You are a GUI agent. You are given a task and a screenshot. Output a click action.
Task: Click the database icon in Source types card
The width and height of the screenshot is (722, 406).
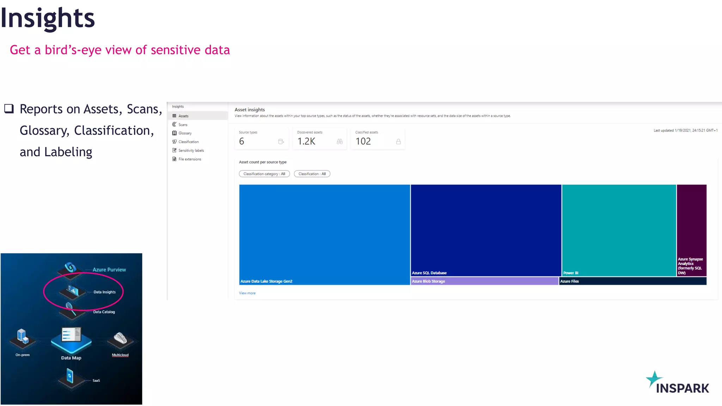(281, 142)
